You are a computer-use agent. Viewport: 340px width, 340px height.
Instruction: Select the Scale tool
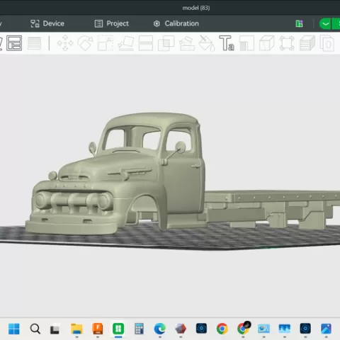(x=106, y=43)
